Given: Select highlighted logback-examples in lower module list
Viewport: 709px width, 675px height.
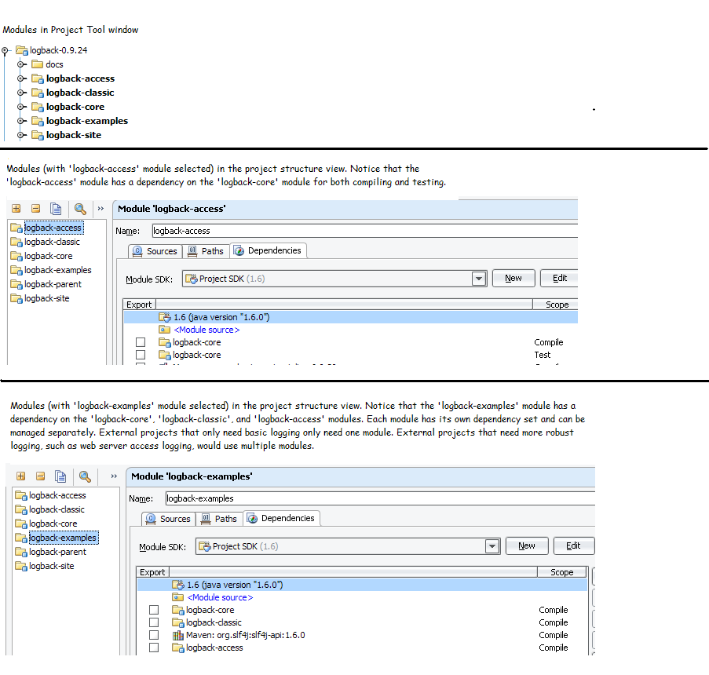Looking at the screenshot, I should pos(64,538).
